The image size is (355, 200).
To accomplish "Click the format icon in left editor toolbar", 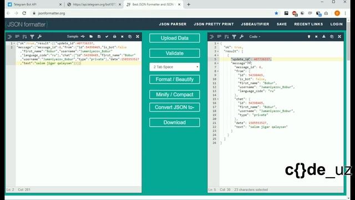I will [10, 37].
